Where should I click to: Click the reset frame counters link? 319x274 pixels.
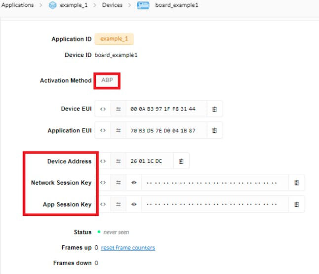128,247
